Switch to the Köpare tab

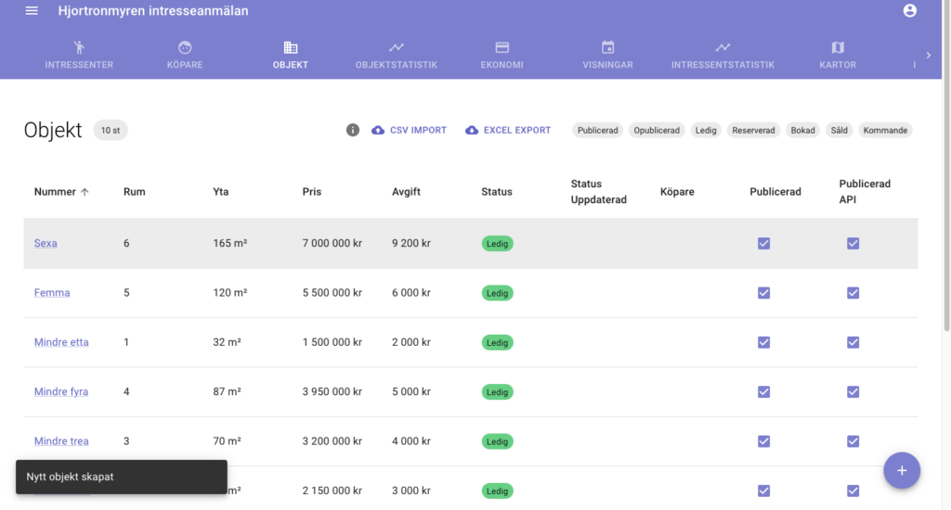[x=185, y=55]
